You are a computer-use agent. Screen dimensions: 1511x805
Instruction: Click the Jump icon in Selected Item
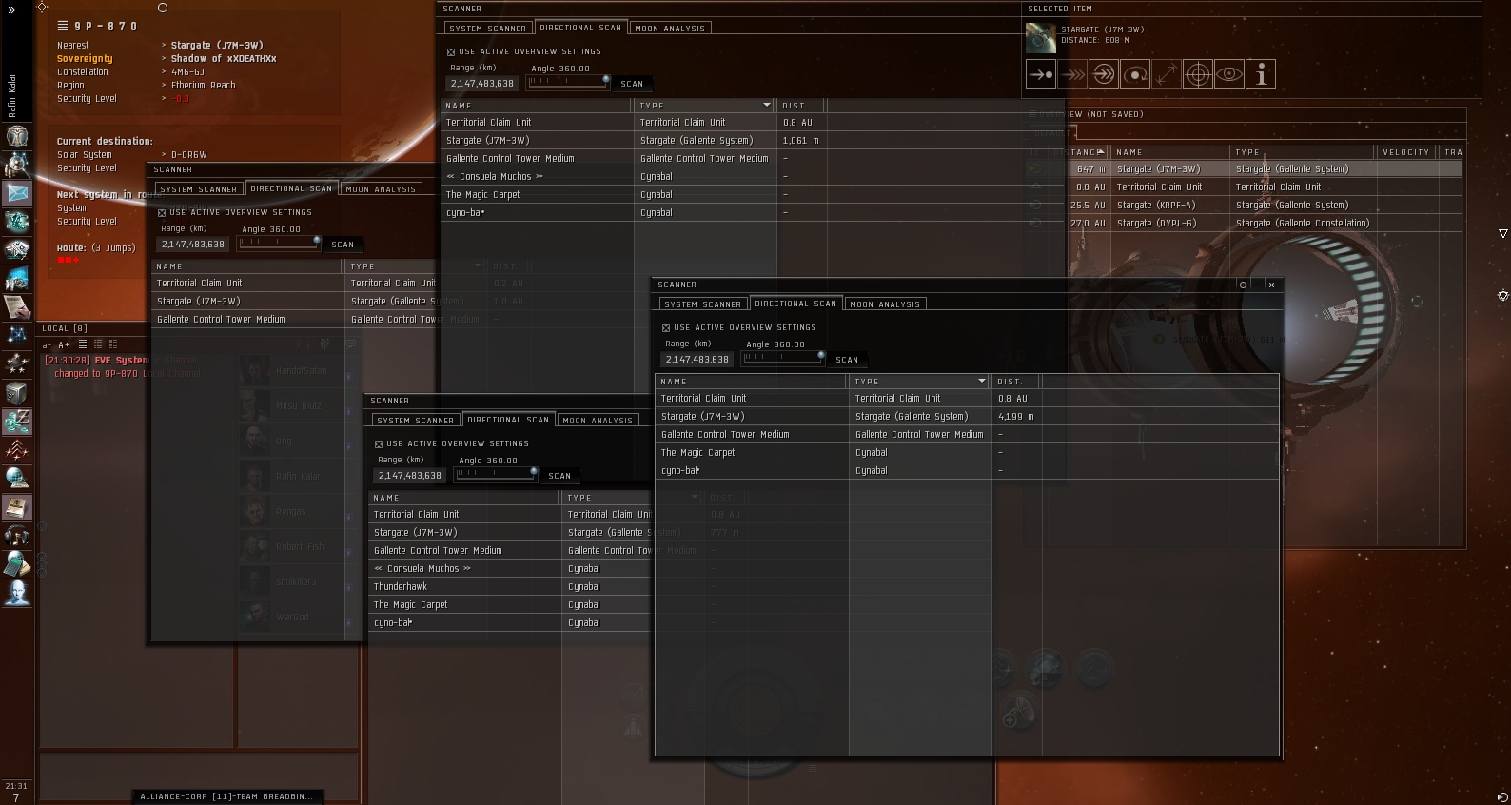coord(1104,74)
